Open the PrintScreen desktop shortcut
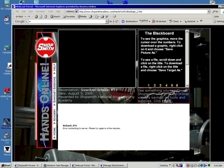The image size is (224, 168). click(x=6, y=123)
